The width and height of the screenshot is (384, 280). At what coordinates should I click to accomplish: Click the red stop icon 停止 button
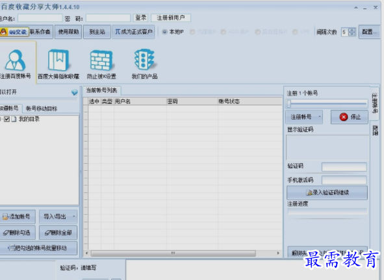coord(350,117)
